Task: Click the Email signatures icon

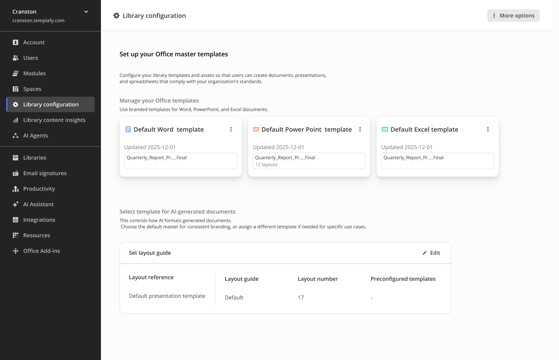Action: click(x=16, y=173)
